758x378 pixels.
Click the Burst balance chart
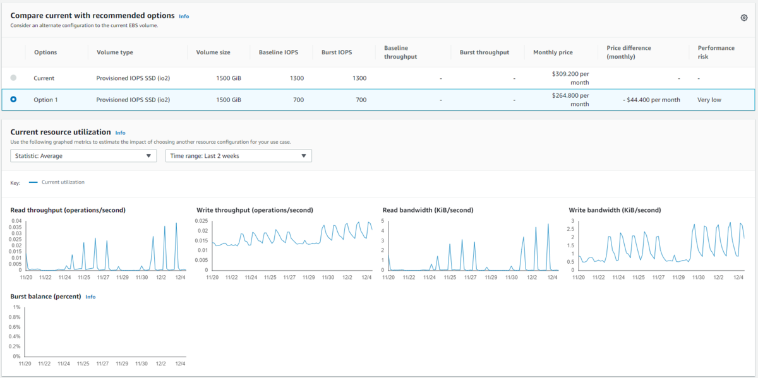point(105,333)
